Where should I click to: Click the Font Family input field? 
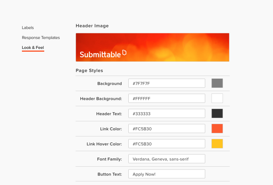coord(167,159)
